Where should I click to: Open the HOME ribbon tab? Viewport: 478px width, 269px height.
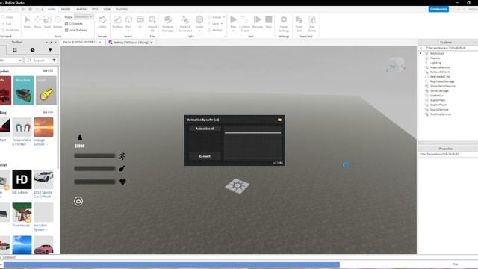(52, 10)
